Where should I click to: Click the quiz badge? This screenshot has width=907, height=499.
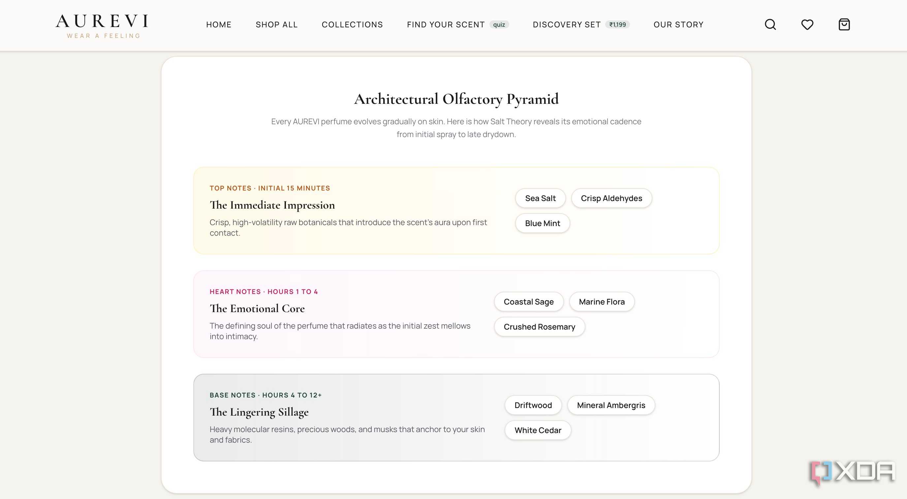(x=499, y=25)
